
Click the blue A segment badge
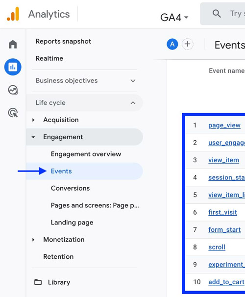coord(172,44)
